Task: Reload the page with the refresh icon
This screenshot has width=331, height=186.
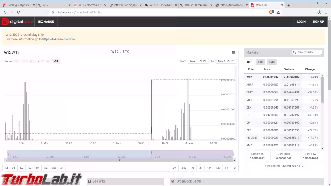Action: point(19,12)
